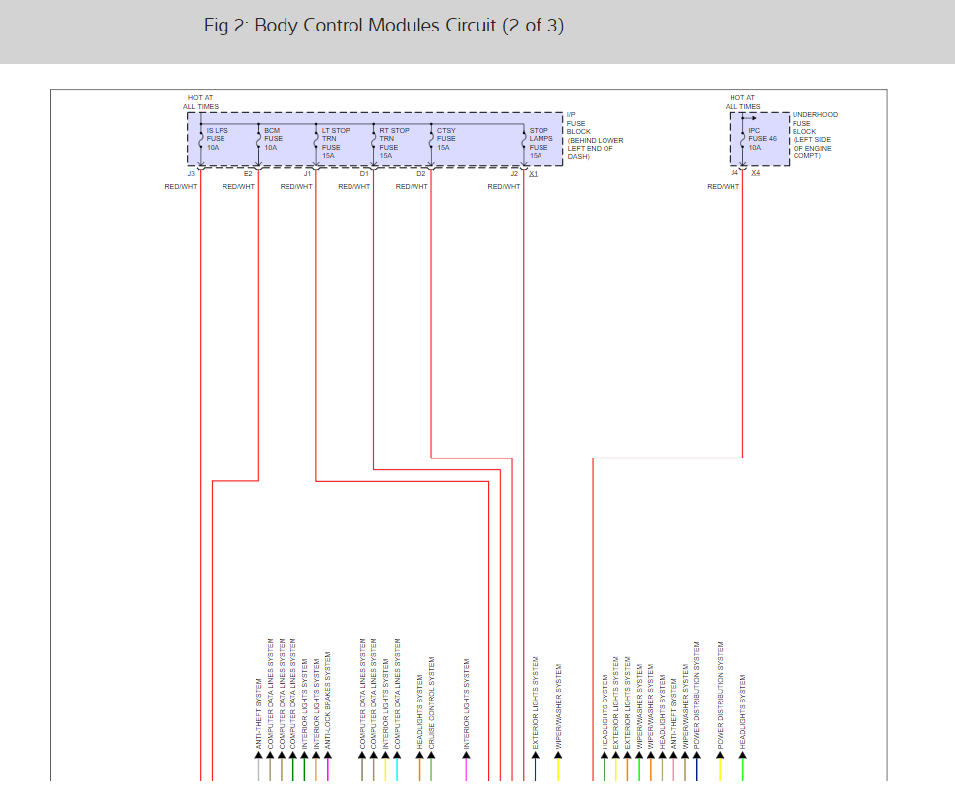Select the 'IS LPS FUSE 10A' label
955x794 pixels.
tap(217, 139)
